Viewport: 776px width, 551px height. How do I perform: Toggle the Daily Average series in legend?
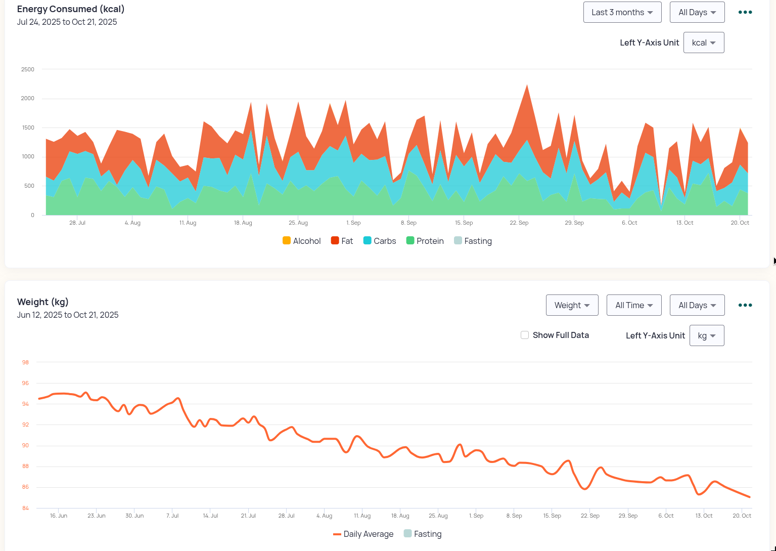[363, 534]
